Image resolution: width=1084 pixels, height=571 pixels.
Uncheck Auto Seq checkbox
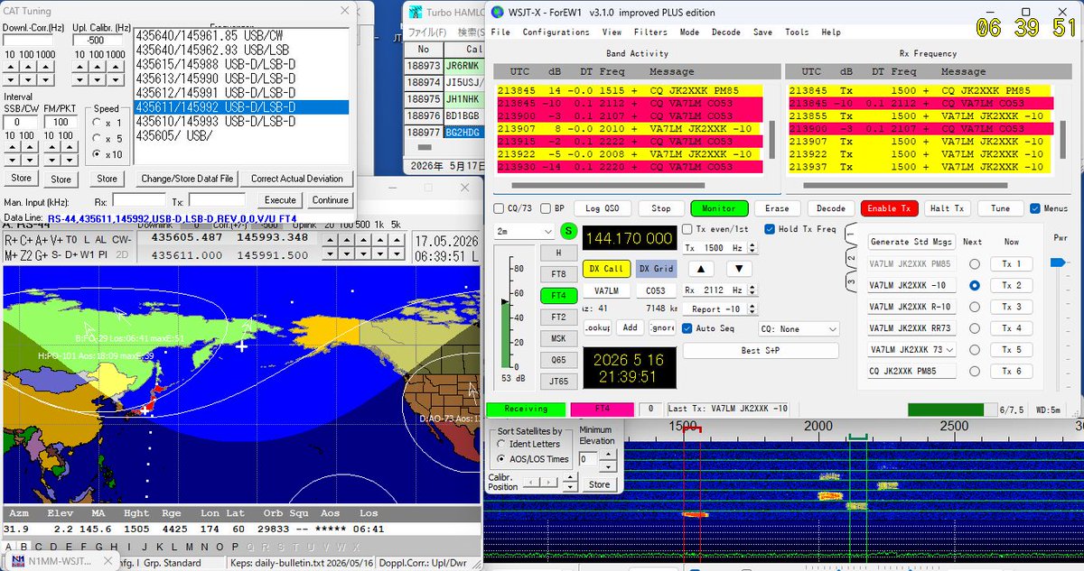[687, 329]
